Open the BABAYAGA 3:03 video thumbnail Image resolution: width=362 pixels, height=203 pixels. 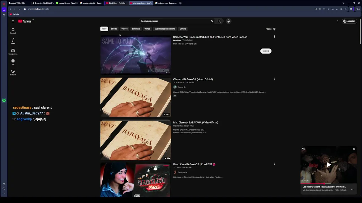[135, 97]
